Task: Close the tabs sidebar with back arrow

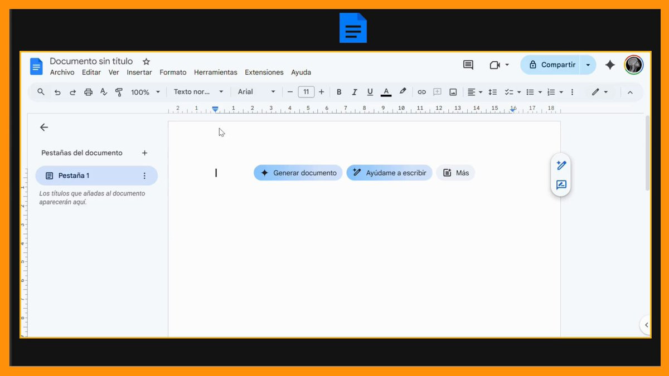Action: pos(44,128)
